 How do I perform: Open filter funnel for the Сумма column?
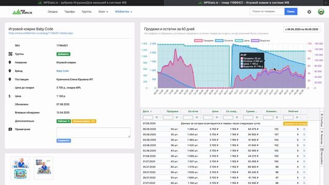(257, 118)
